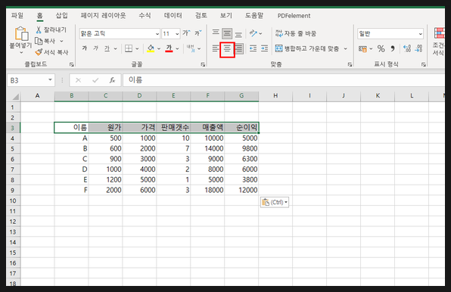Select the cell containing 18000
The image size is (451, 292).
pos(207,190)
